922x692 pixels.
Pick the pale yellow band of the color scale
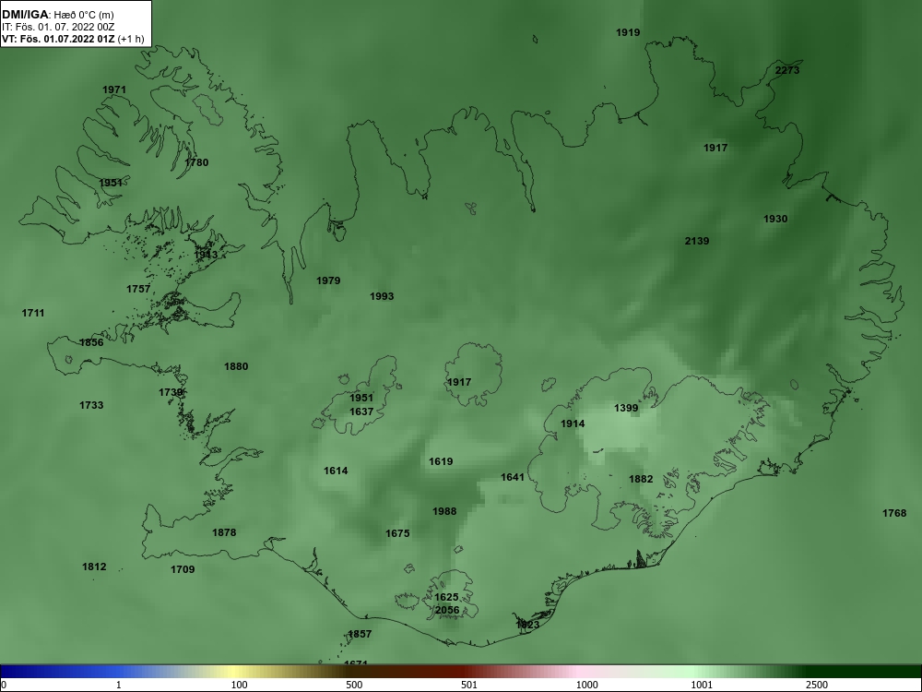(x=234, y=672)
